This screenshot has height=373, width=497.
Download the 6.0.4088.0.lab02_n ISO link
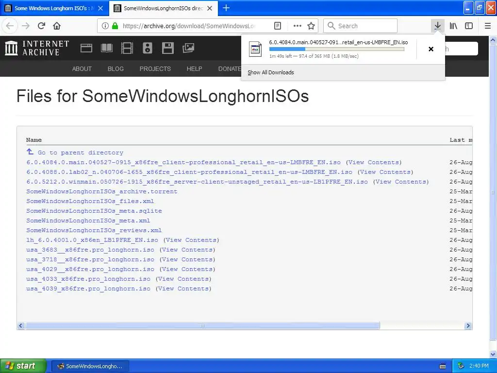pos(189,172)
